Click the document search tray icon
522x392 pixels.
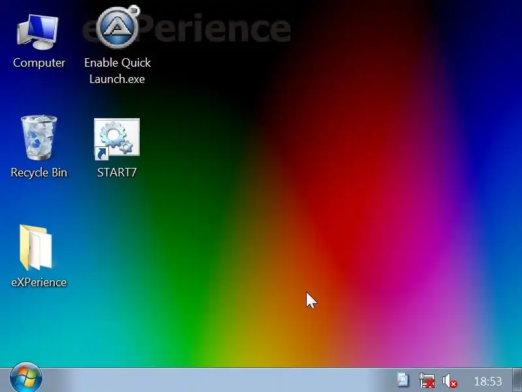[403, 380]
